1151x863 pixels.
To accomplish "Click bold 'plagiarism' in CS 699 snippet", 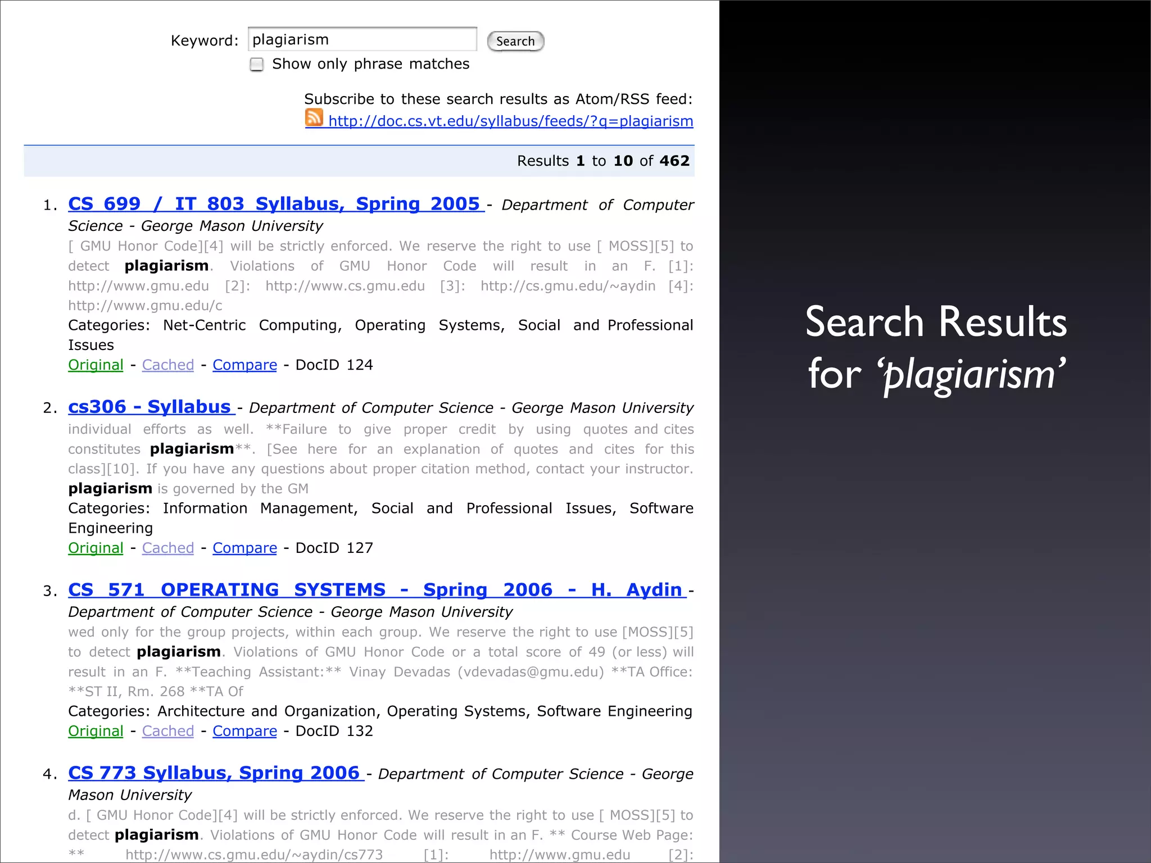I will [166, 266].
